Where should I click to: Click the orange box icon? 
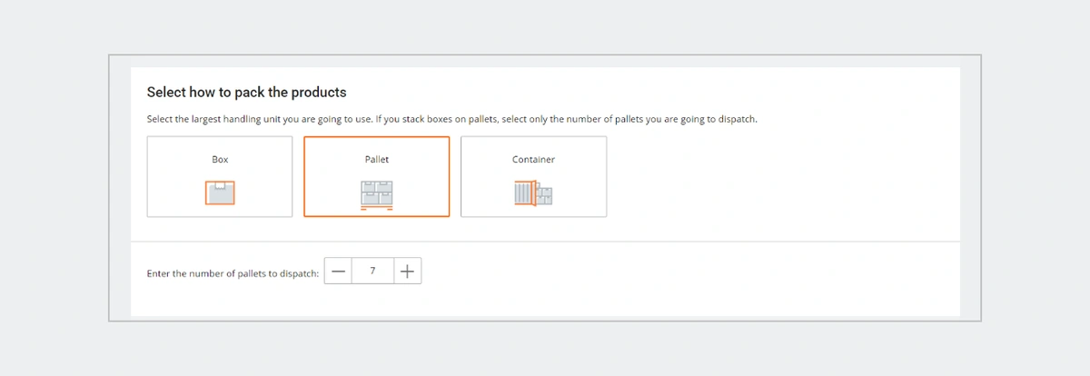(220, 193)
